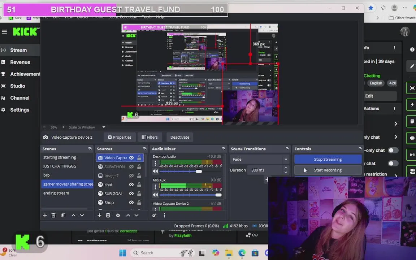This screenshot has width=416, height=260.
Task: Expand browser favorites bar overflow chevron
Action: pyautogui.click(x=377, y=18)
